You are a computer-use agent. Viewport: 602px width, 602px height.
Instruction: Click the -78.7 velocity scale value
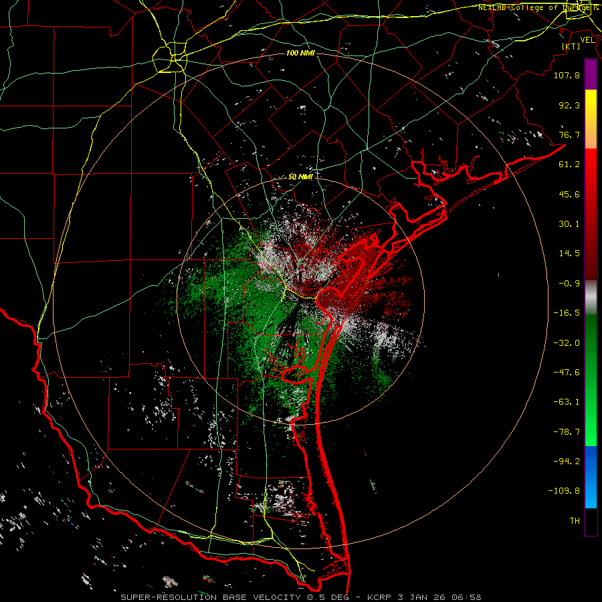click(567, 432)
